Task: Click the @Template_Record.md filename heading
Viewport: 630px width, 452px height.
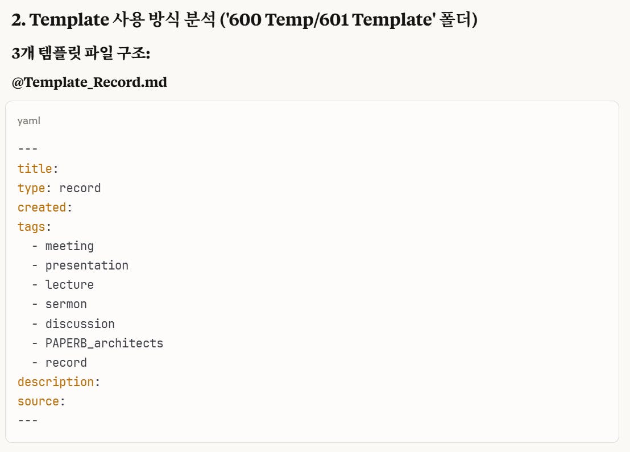Action: point(89,82)
